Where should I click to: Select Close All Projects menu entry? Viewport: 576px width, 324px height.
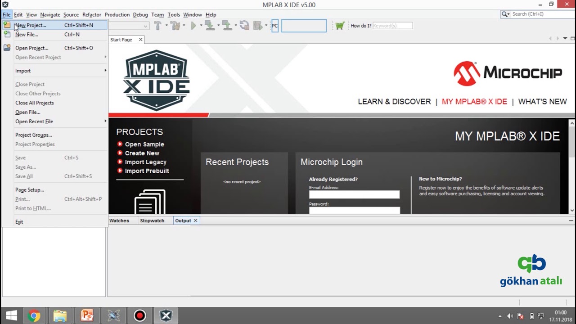(x=55, y=103)
